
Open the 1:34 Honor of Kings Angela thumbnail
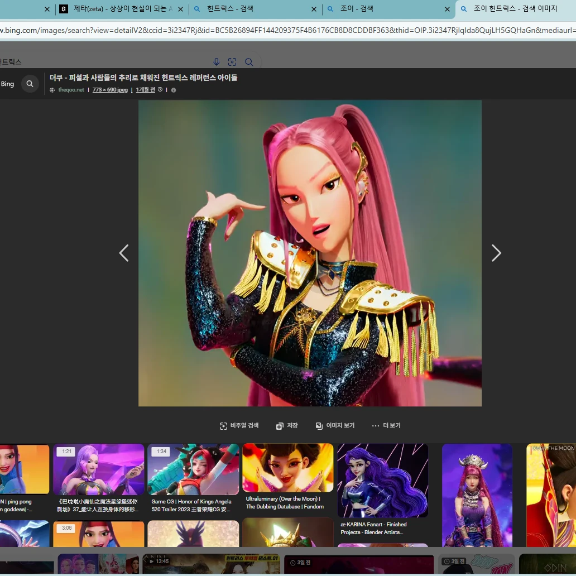(193, 469)
